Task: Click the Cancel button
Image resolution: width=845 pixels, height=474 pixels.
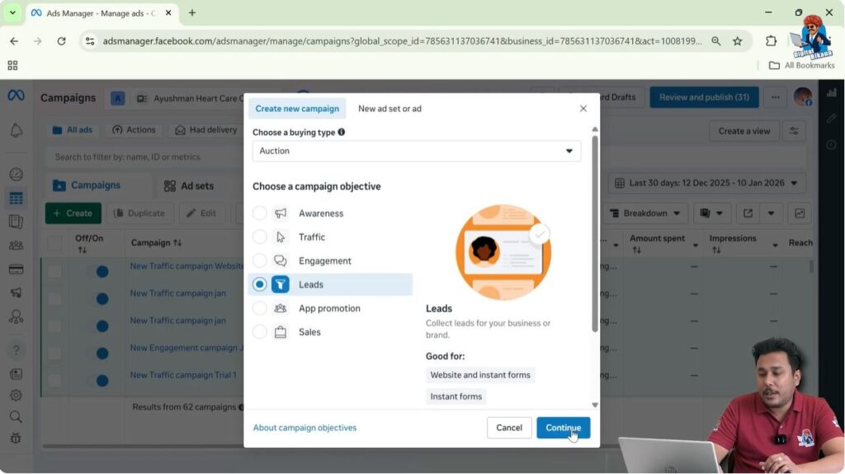Action: coord(508,428)
